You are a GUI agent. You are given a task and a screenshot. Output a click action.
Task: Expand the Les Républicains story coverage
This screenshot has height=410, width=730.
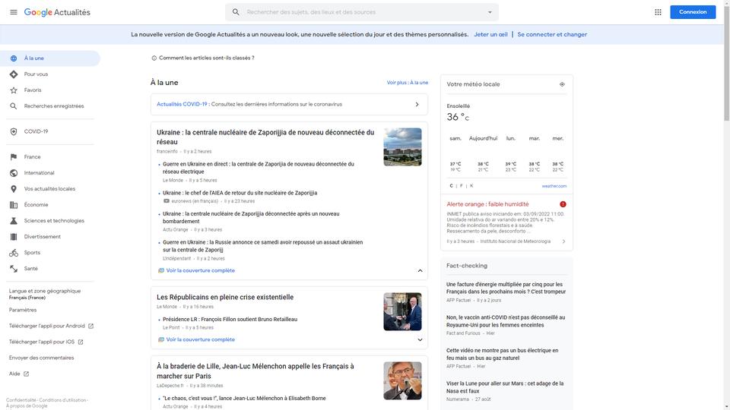420,340
